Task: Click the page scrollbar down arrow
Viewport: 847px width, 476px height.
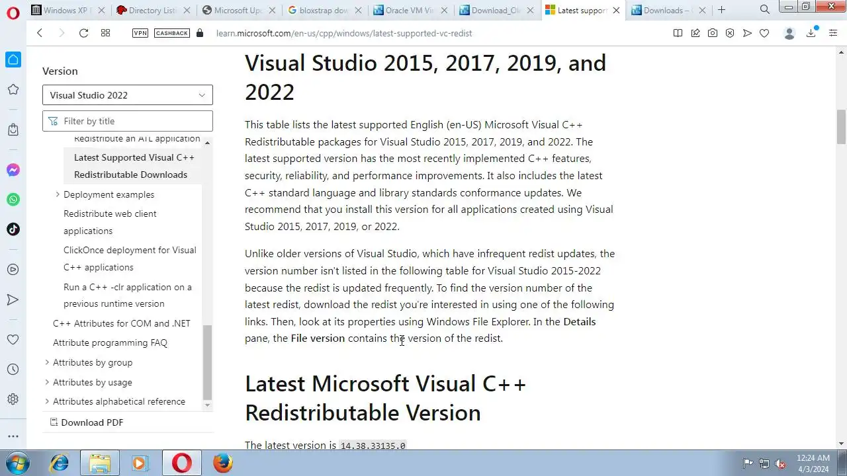Action: click(x=842, y=444)
